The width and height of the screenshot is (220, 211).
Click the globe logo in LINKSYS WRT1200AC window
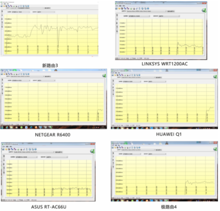tap(204, 10)
